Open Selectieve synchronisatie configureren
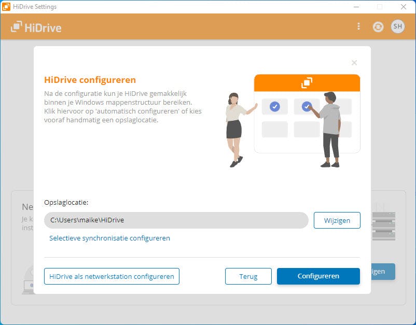 [x=109, y=238]
